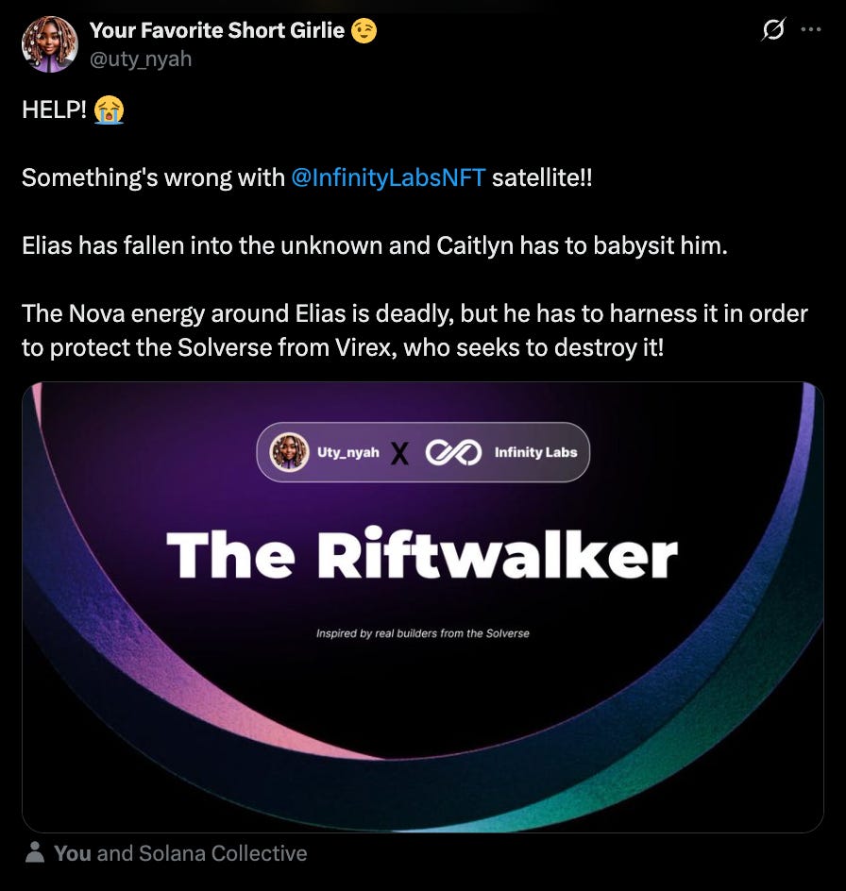
Task: Click the small Uty_nyah avatar in banner
Action: pos(289,452)
